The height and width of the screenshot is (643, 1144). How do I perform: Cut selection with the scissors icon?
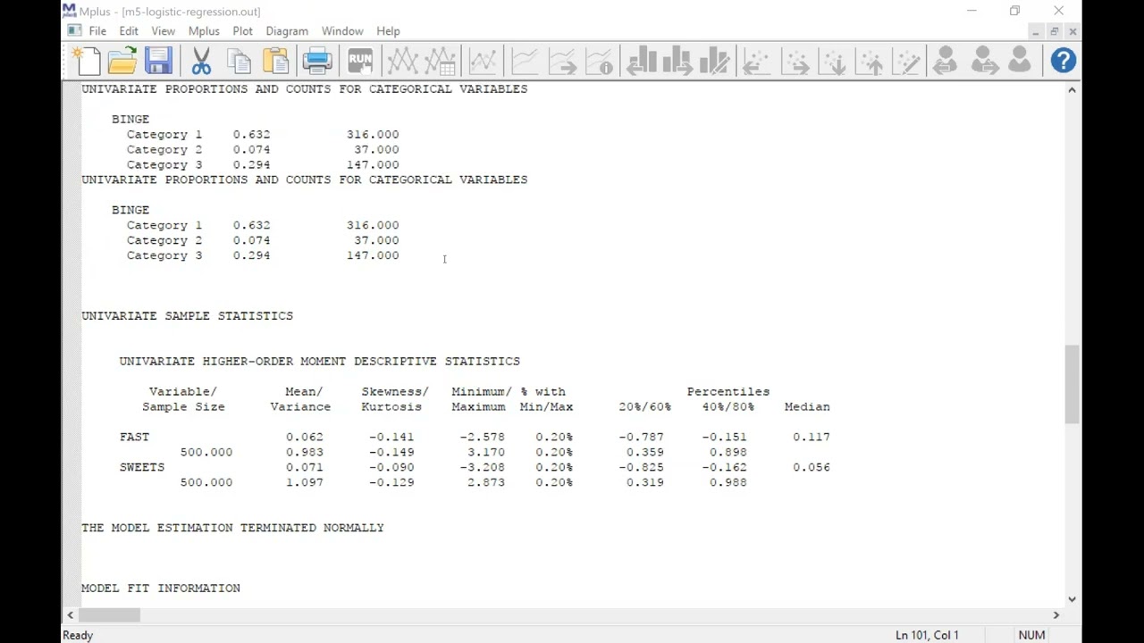pyautogui.click(x=201, y=61)
